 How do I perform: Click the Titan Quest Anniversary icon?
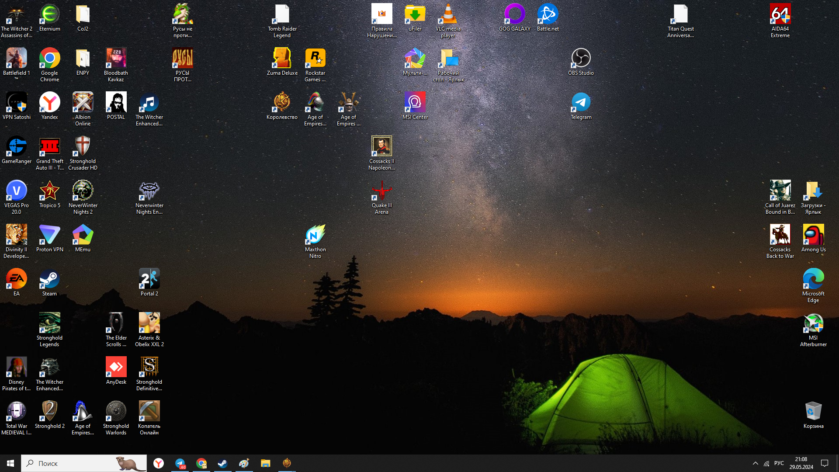pyautogui.click(x=681, y=14)
